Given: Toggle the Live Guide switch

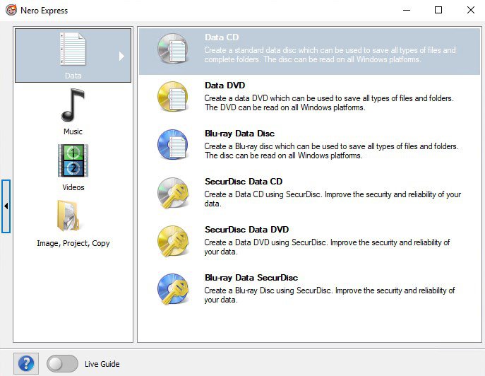Looking at the screenshot, I should 62,363.
